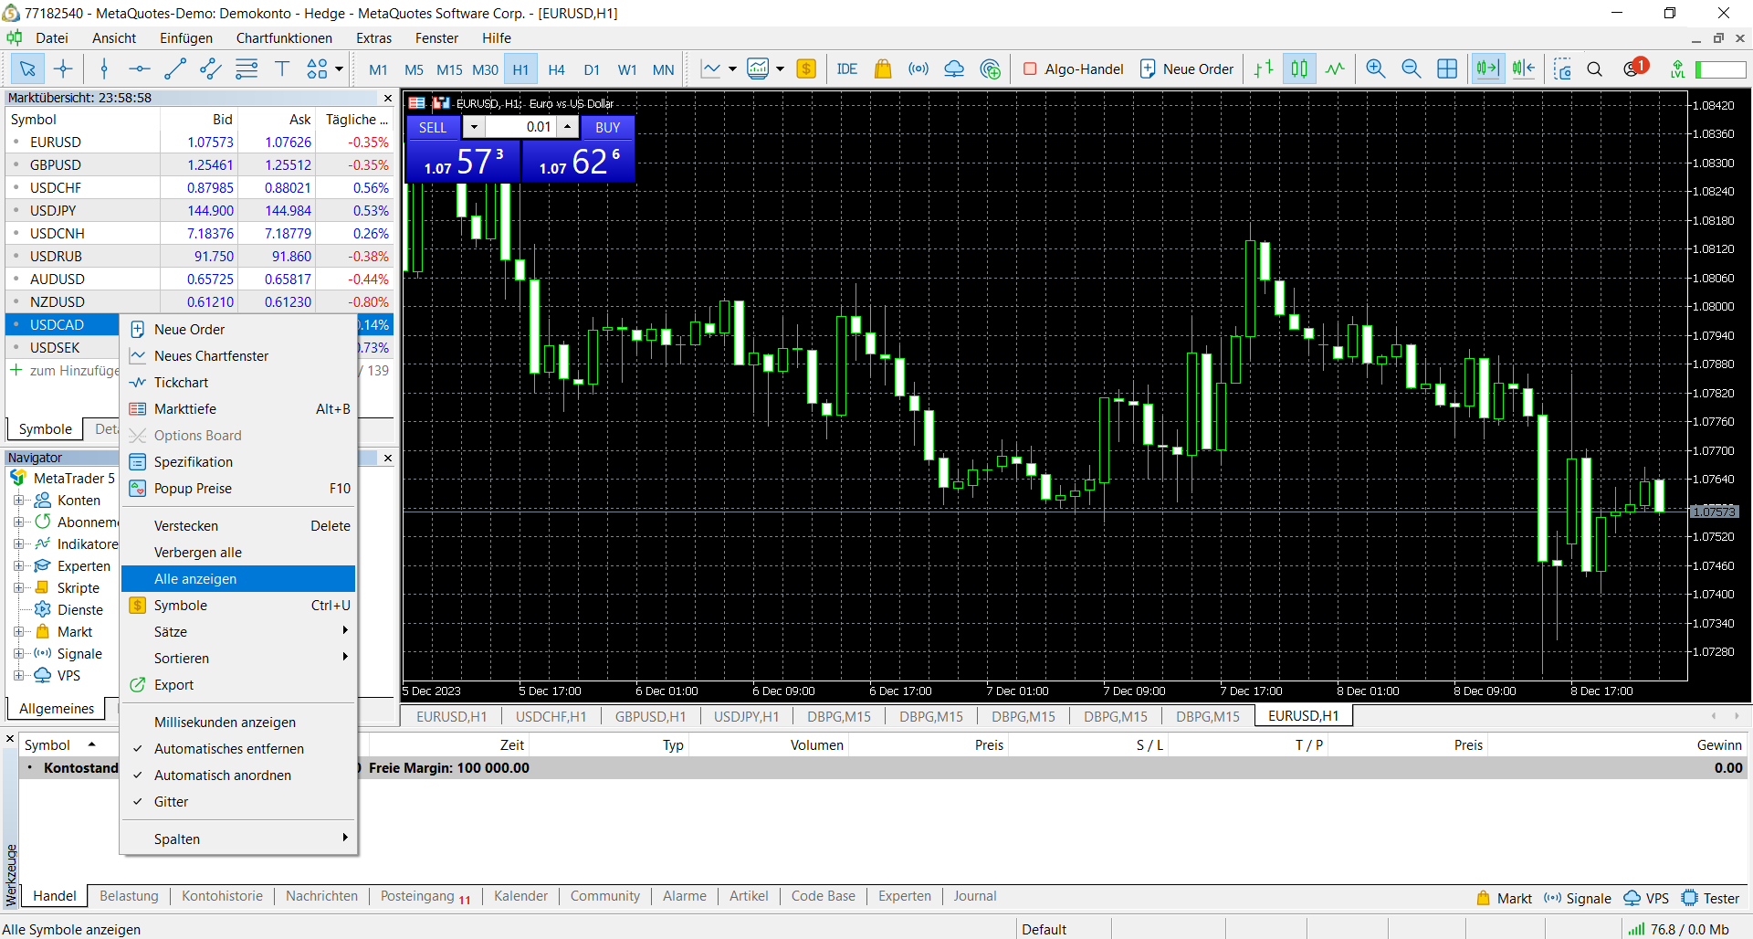The image size is (1753, 939).
Task: Enable Millisekunden anzeigen
Action: 225,723
